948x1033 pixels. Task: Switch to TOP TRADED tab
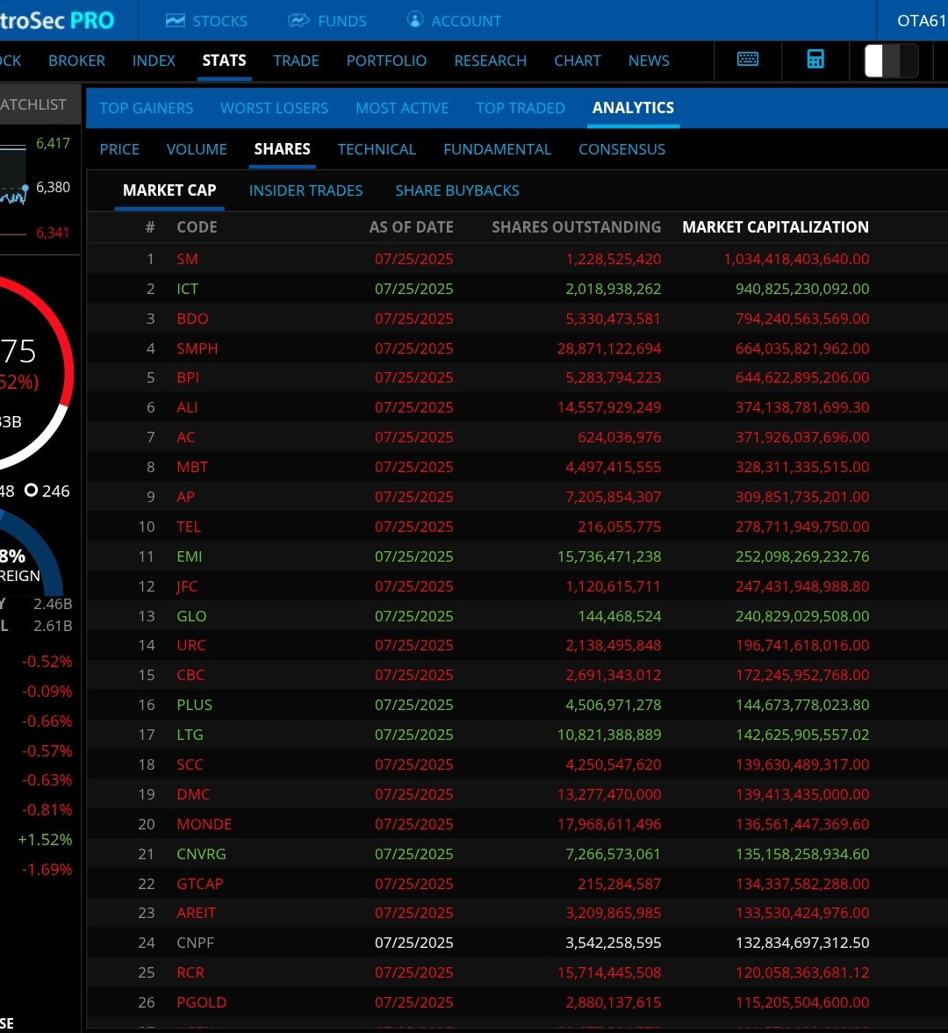coord(521,108)
